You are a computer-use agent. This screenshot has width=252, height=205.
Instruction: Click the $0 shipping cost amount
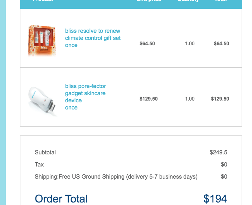[x=224, y=176]
